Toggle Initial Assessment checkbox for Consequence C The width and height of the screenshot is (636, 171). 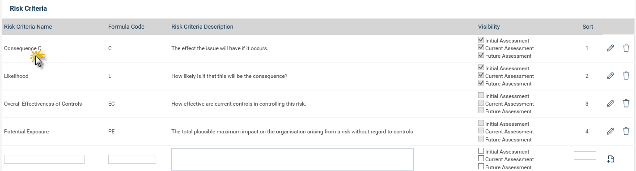481,40
